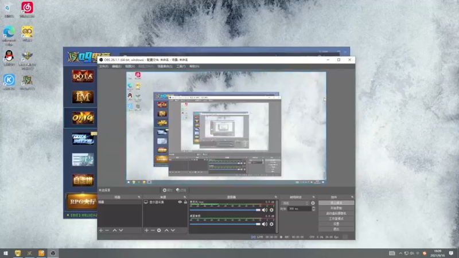Open the QQ penguin desktop shortcut
This screenshot has height=258, width=459.
coord(9,58)
